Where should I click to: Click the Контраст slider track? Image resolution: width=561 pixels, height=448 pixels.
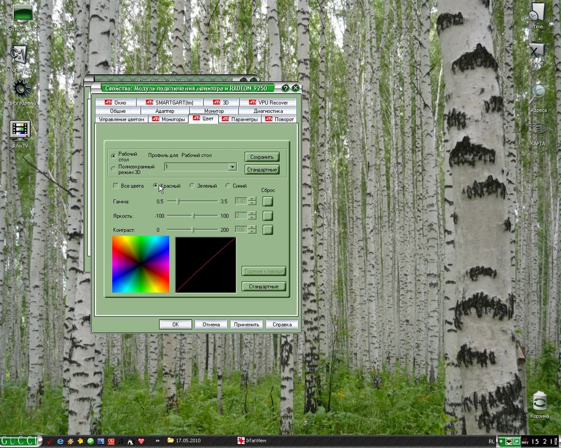pos(192,230)
